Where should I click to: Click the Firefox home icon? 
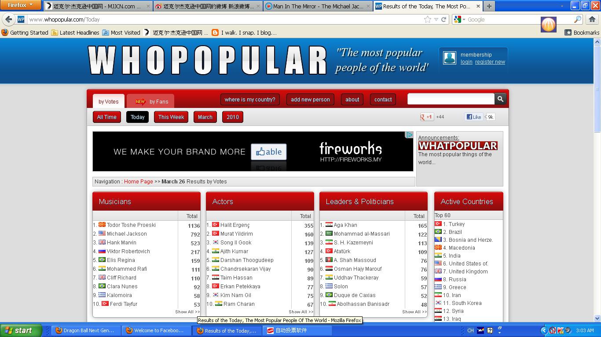pos(592,19)
